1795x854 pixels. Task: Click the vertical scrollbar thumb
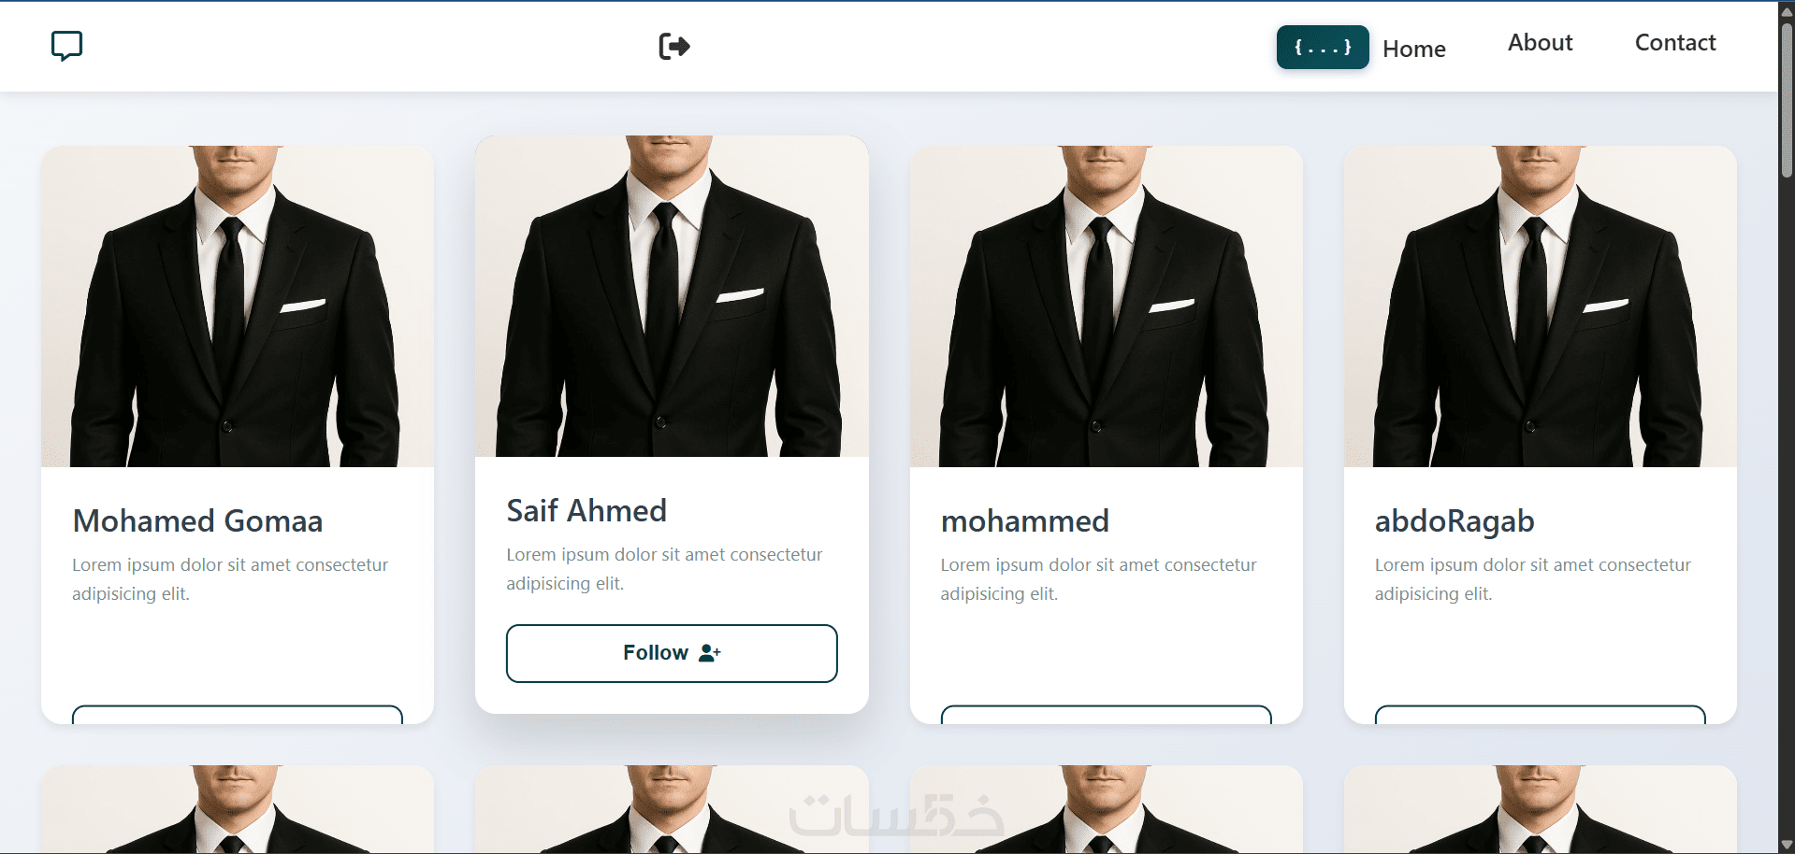1787,99
